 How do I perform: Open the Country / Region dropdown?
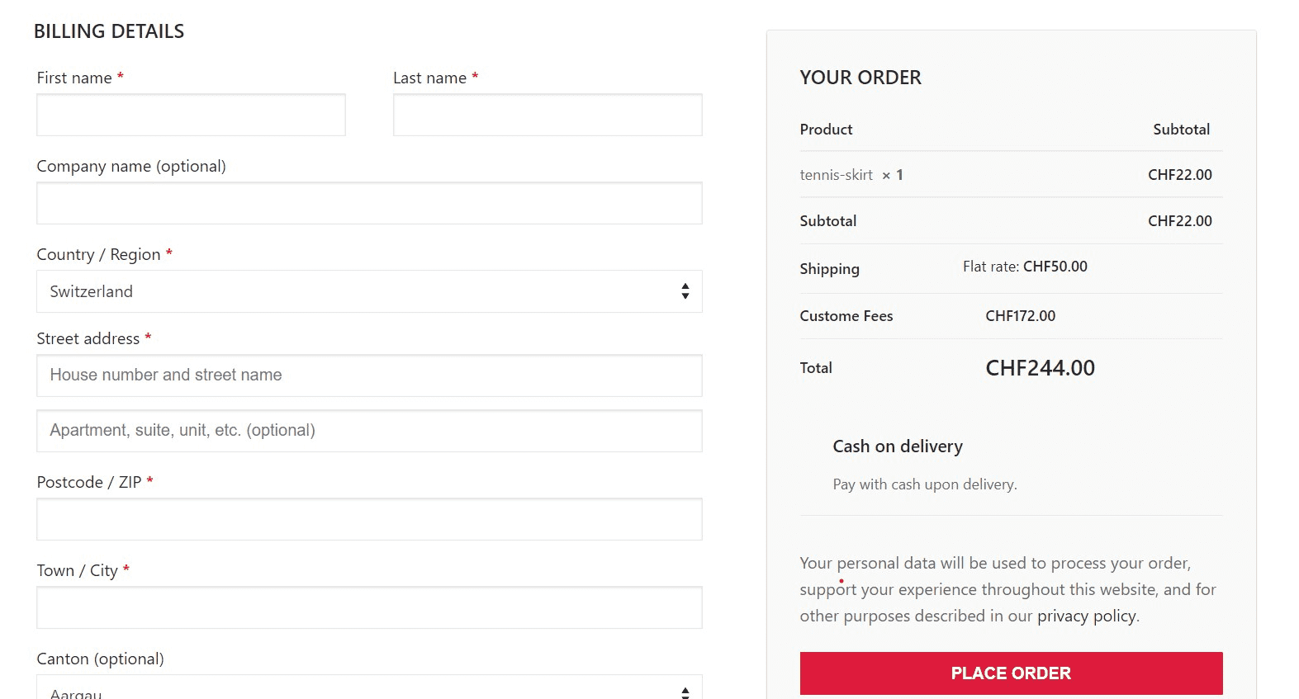click(x=369, y=291)
